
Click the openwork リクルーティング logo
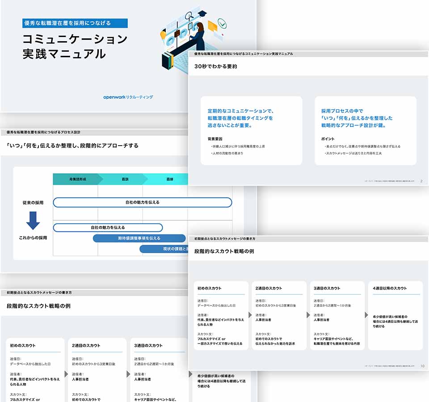128,97
